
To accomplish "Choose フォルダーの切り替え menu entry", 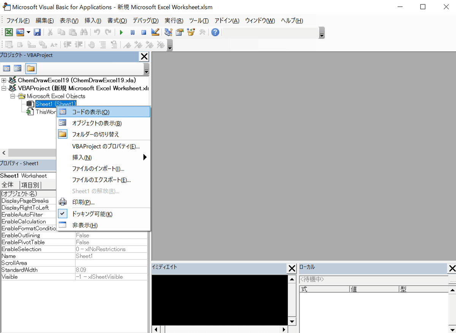I will 103,134.
